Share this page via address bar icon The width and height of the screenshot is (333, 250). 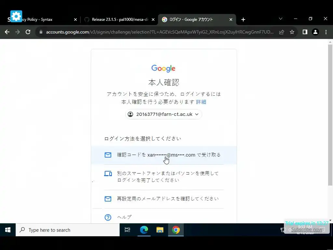pyautogui.click(x=282, y=32)
